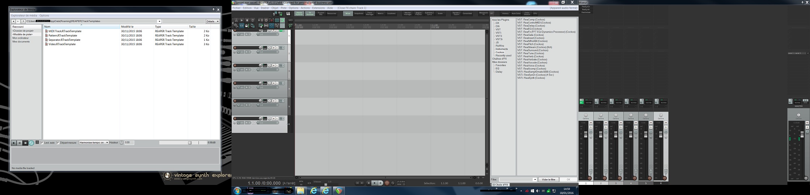Toggle the metronome icon in REAPER toolbar
Viewport: 810px width, 195px height.
236,20
